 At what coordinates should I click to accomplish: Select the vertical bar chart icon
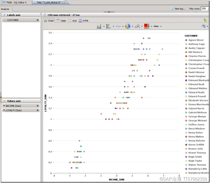click(99, 26)
